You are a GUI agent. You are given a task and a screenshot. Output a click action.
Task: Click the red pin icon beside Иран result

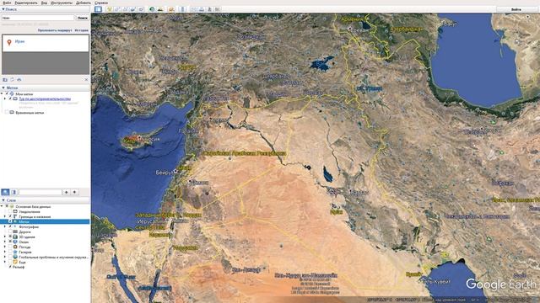[x=9, y=42]
